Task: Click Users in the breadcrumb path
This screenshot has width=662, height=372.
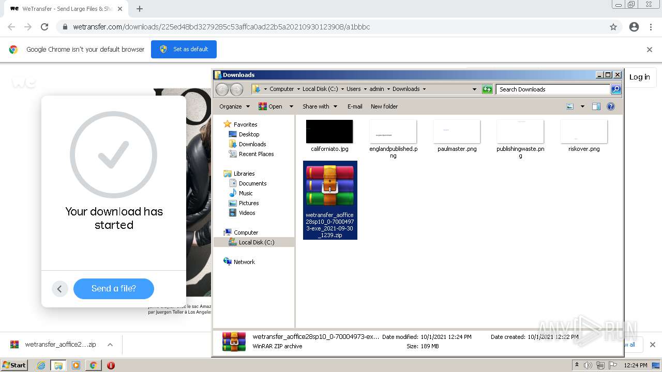Action: 354,89
